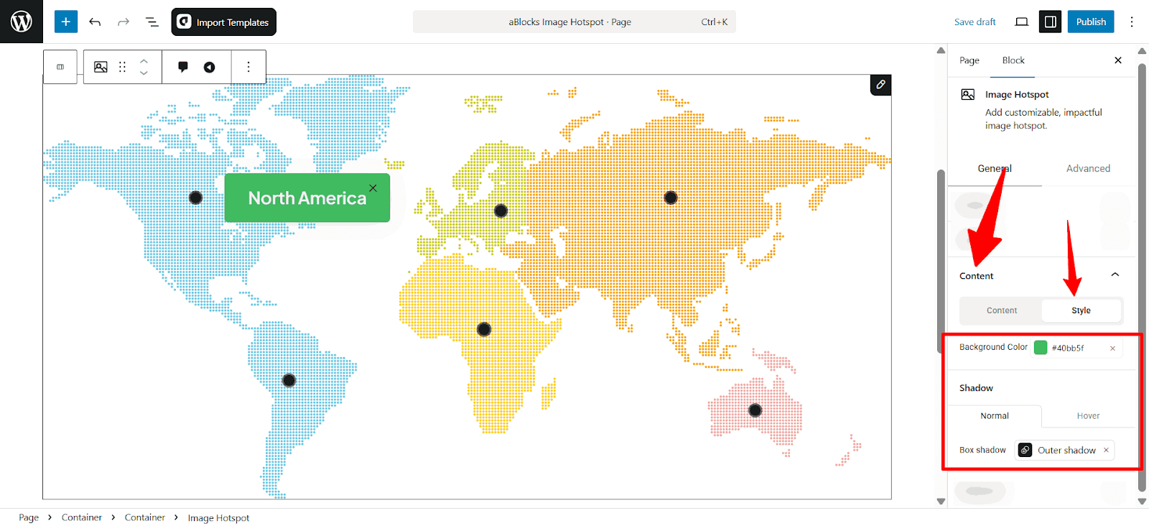Screen dimensions: 1149x526
Task: Move block up
Action: tap(144, 61)
